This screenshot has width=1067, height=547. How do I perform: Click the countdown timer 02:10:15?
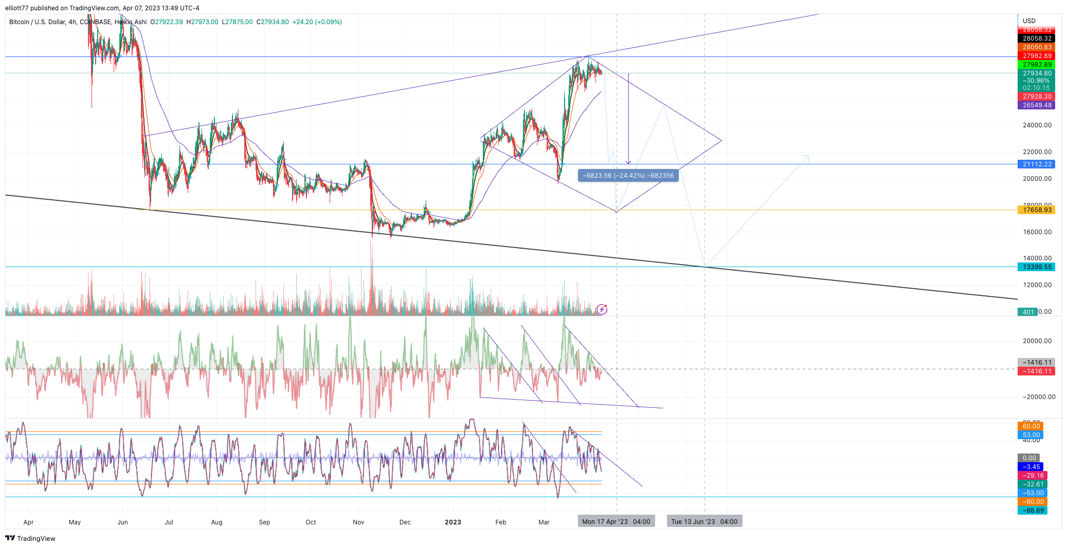tap(1036, 88)
